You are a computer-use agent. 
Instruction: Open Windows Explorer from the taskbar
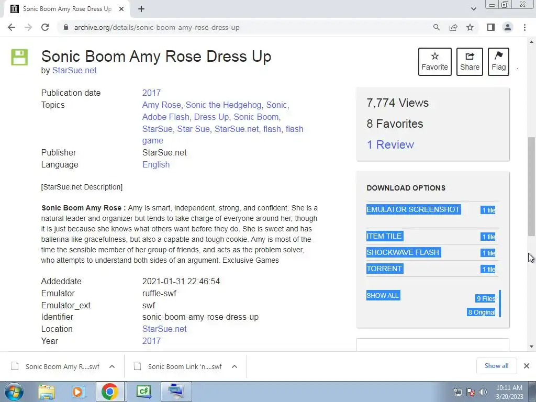[x=47, y=392]
